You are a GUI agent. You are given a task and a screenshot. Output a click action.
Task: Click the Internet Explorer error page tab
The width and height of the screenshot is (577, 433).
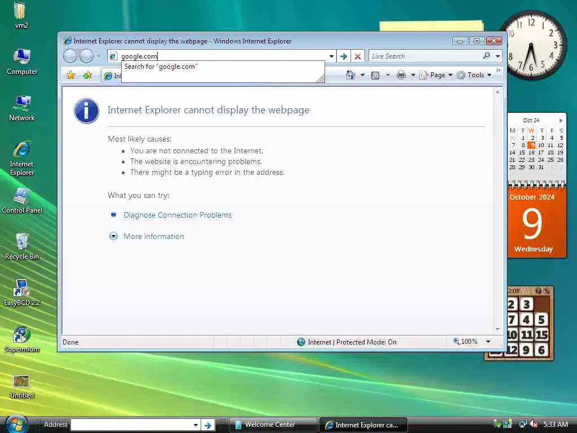(112, 76)
